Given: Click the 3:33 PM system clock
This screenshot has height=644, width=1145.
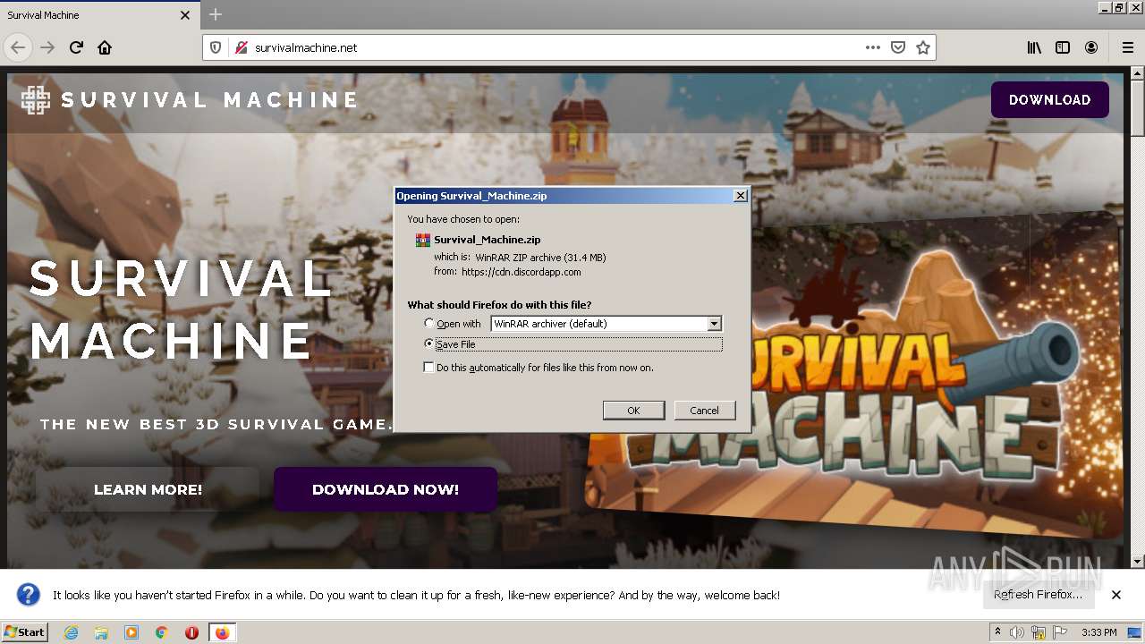Looking at the screenshot, I should point(1098,632).
